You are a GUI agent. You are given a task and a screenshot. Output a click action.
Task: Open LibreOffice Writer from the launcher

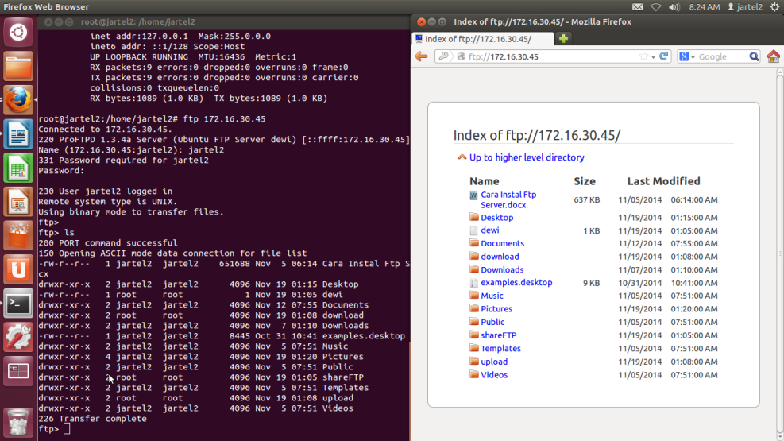pyautogui.click(x=18, y=133)
